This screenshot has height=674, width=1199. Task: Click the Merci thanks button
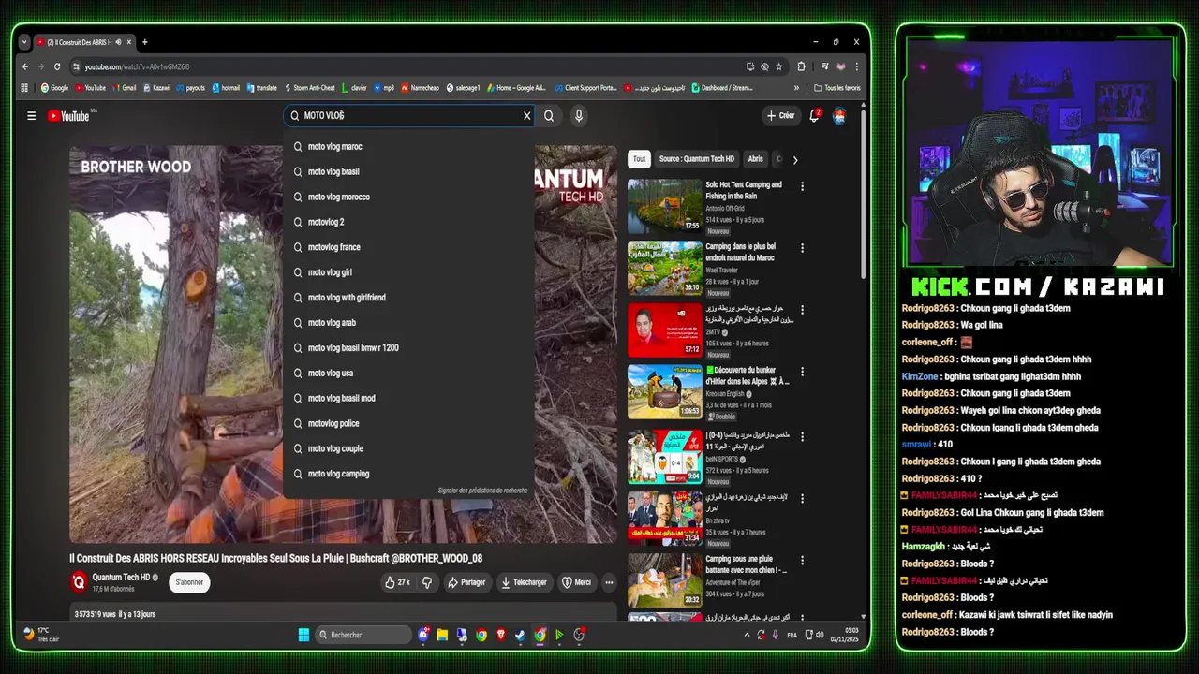(576, 582)
